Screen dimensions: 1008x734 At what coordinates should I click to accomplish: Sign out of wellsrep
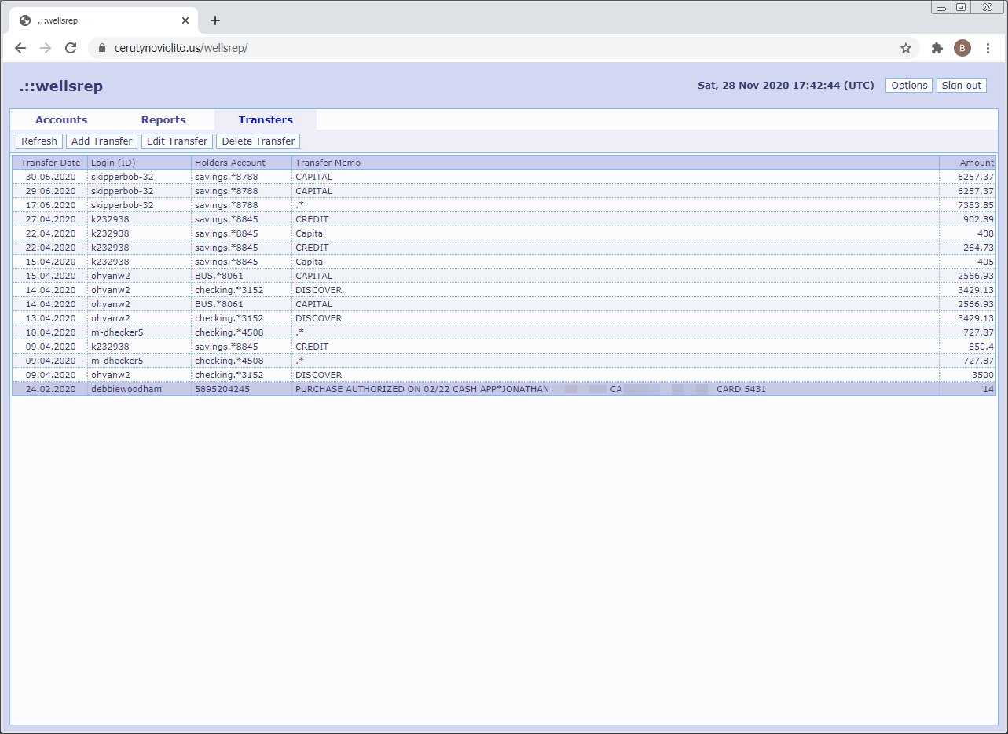(961, 85)
